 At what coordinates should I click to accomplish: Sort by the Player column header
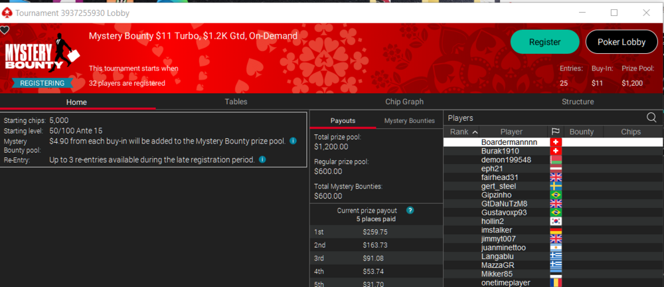(x=511, y=132)
